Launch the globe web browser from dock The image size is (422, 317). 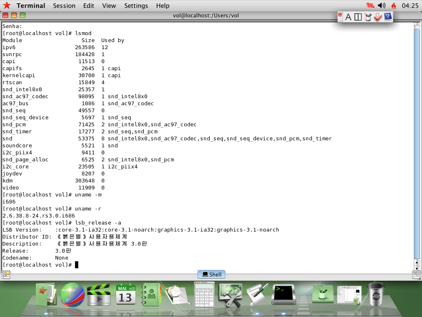(73, 294)
